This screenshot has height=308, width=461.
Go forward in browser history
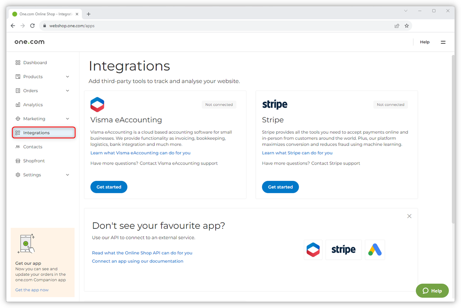[x=23, y=26]
